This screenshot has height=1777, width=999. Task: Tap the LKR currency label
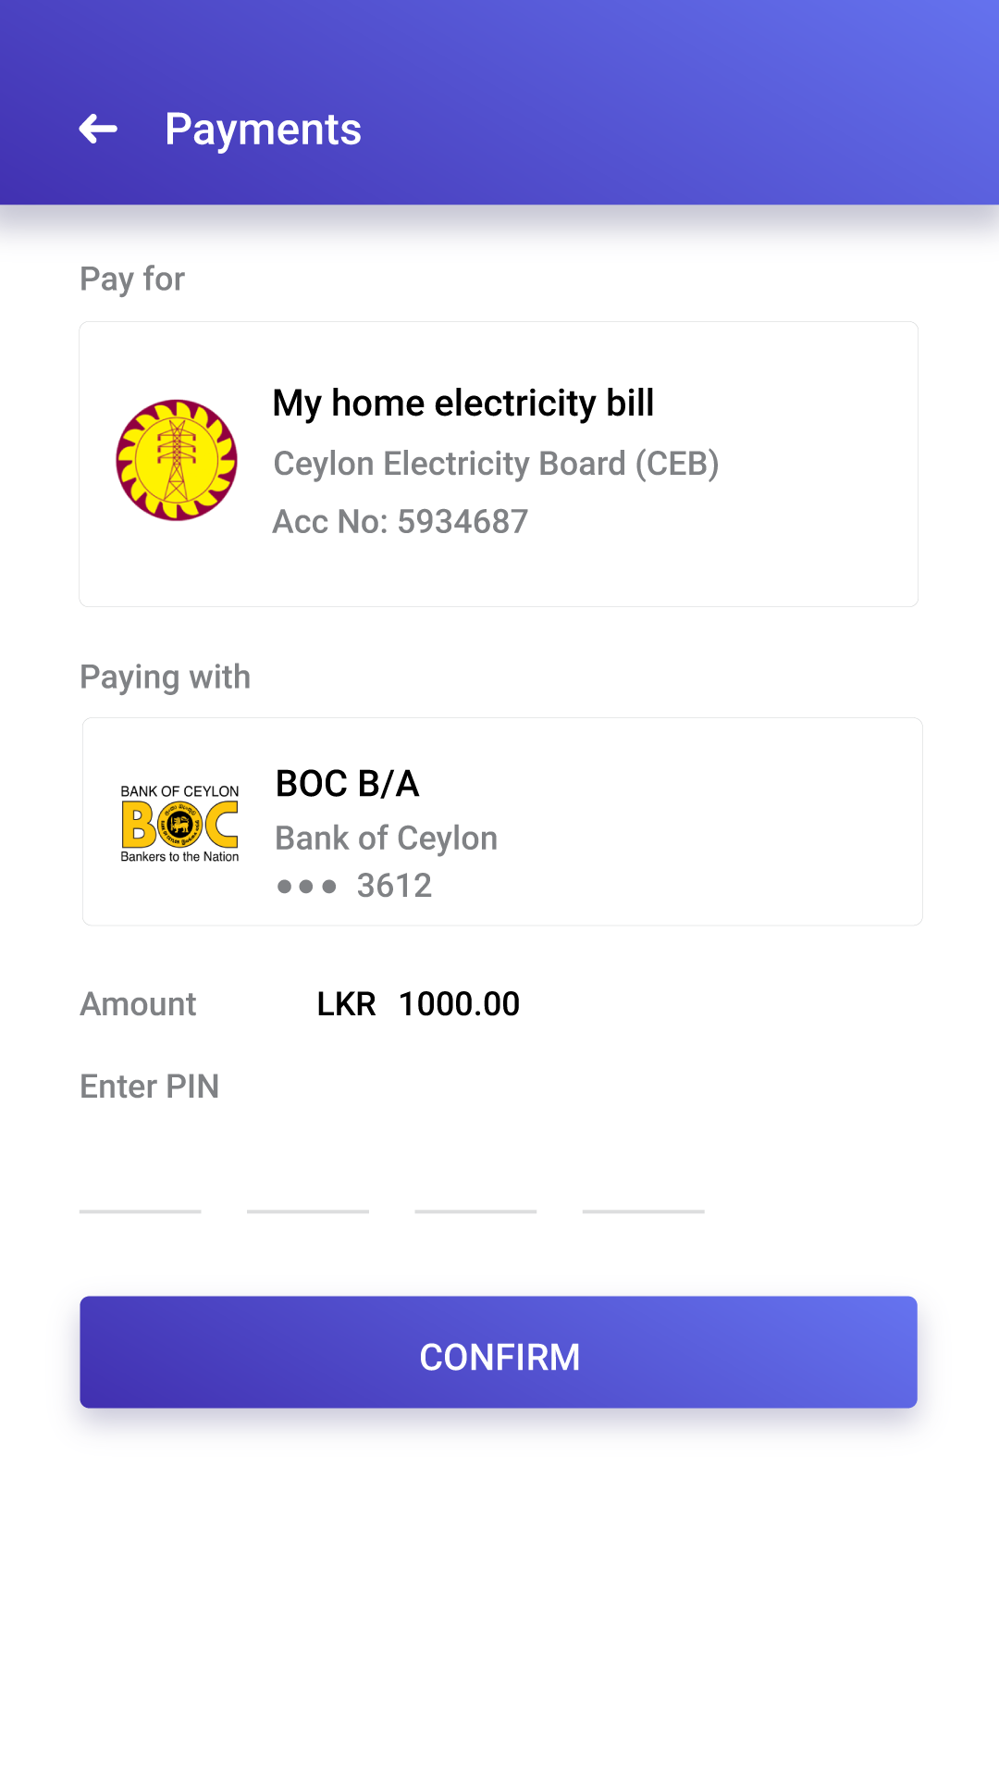pos(346,1004)
